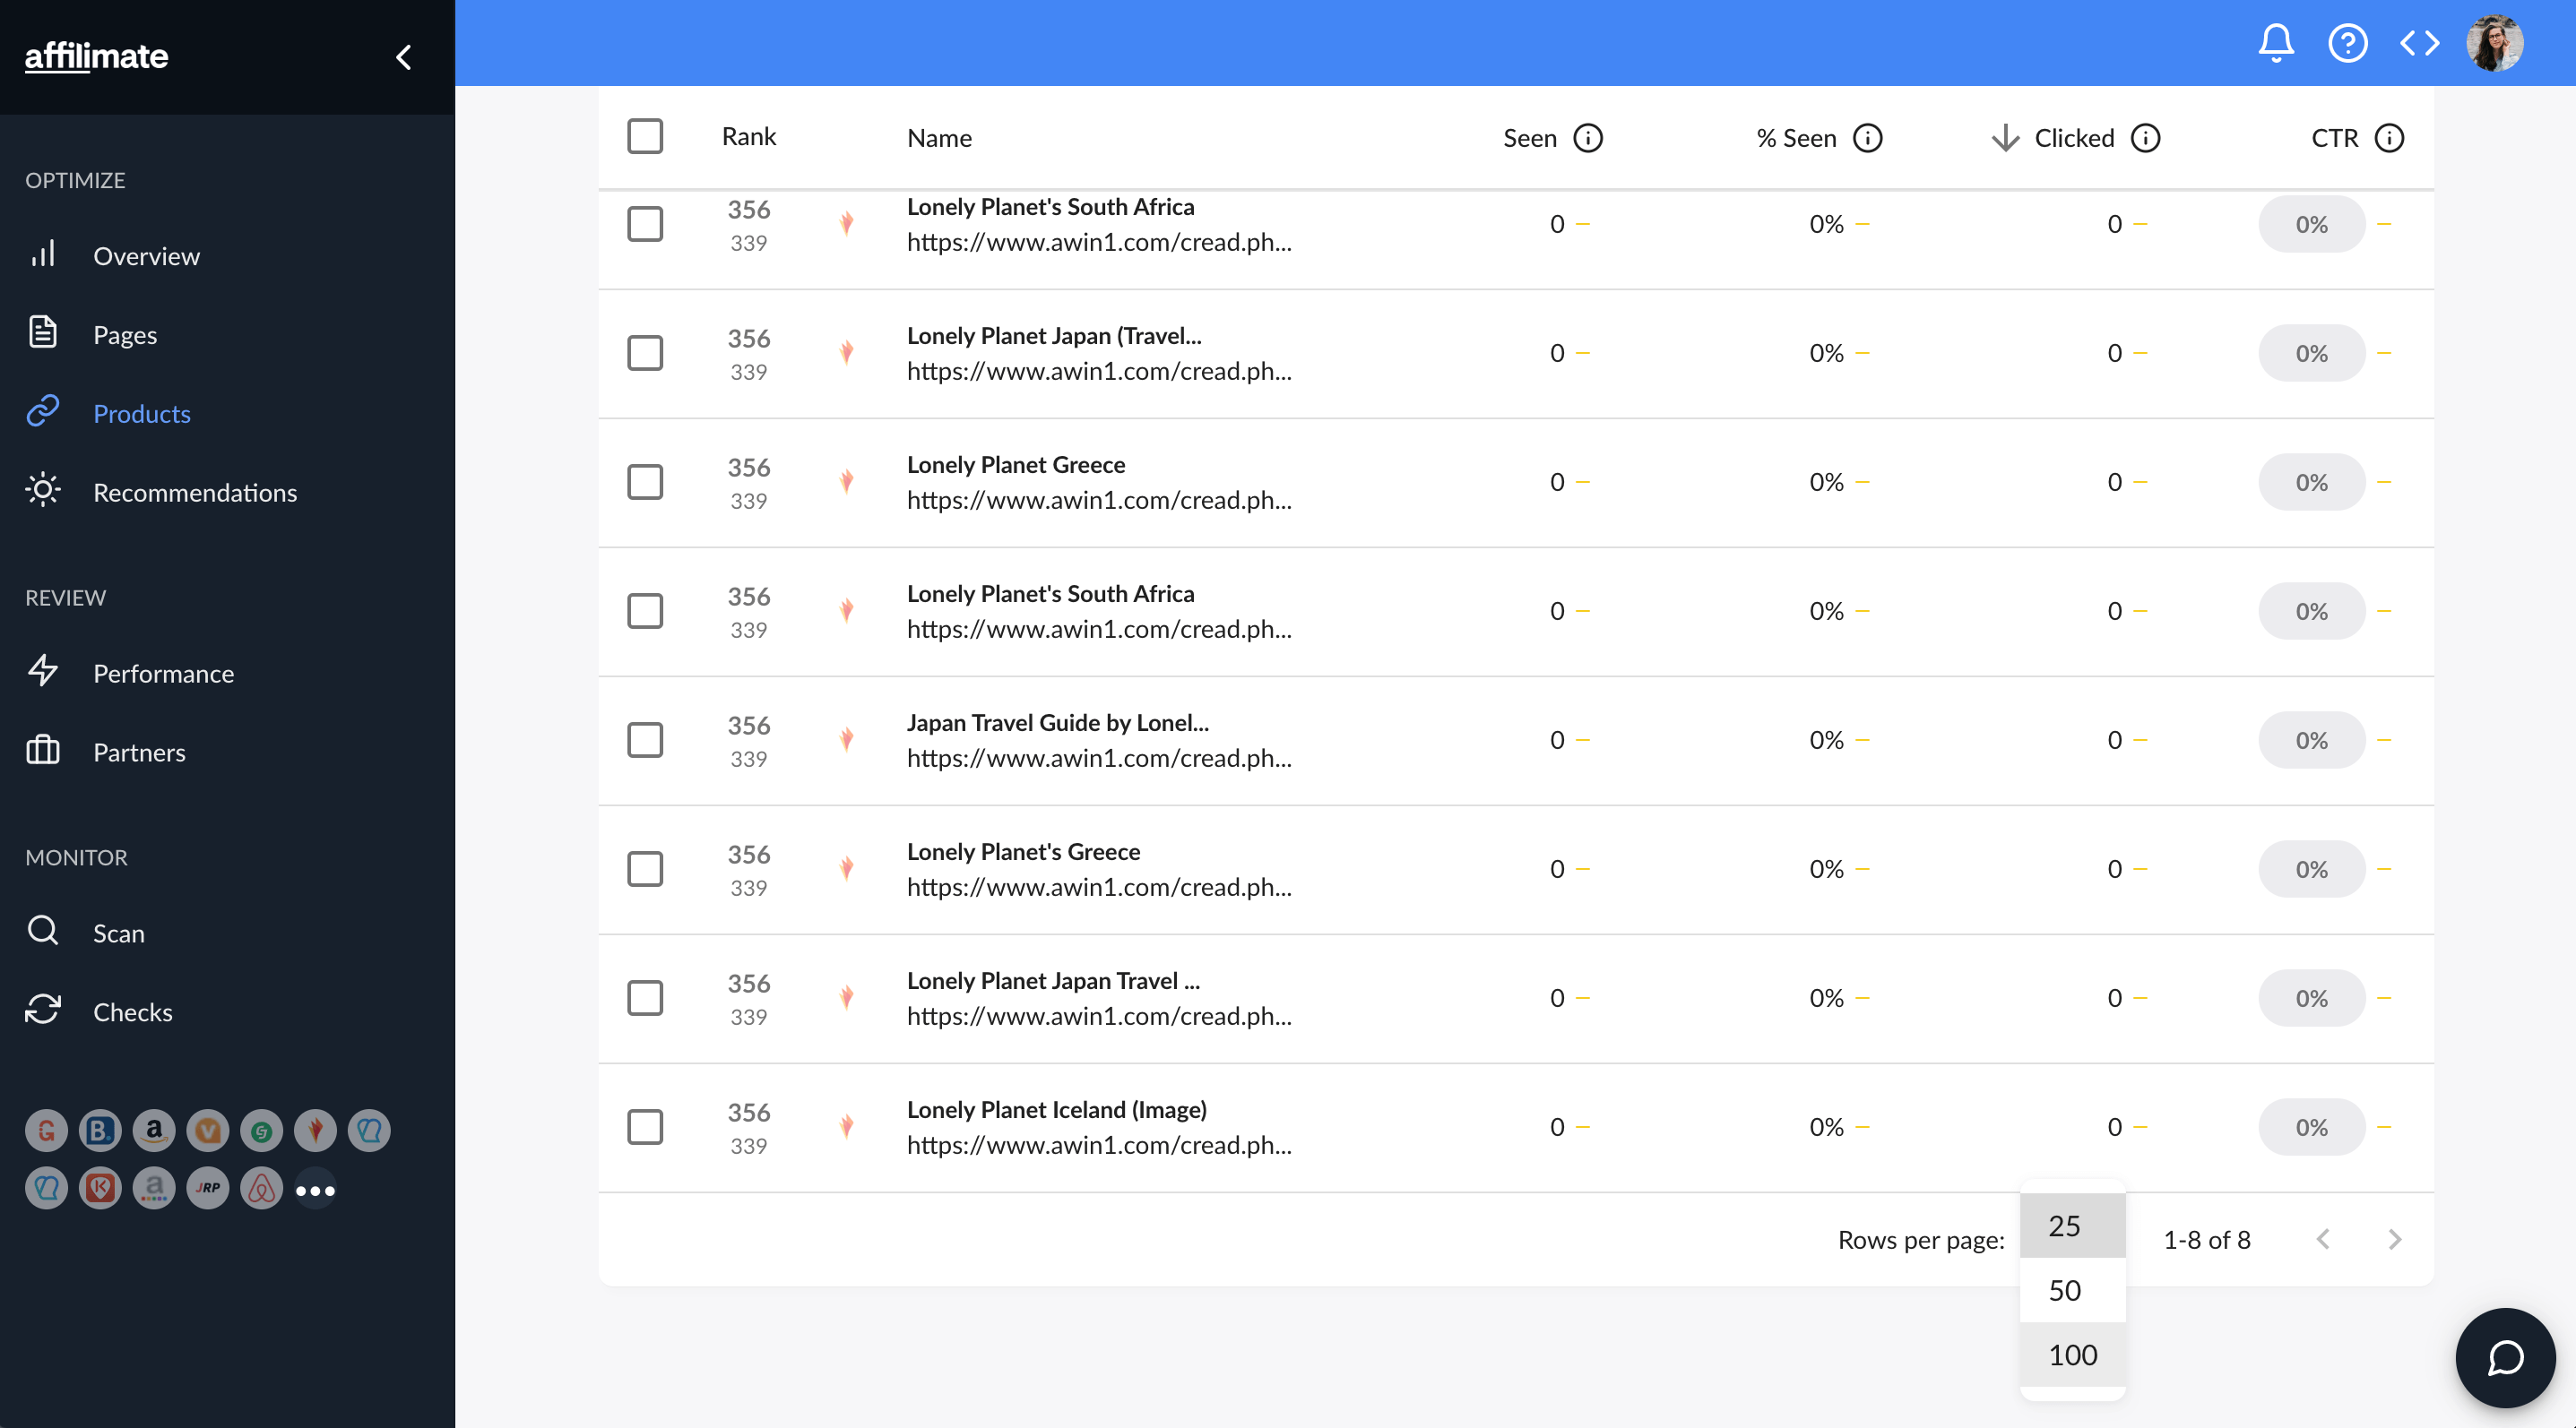Collapse the sidebar with the left chevron
This screenshot has height=1428, width=2576.
403,57
